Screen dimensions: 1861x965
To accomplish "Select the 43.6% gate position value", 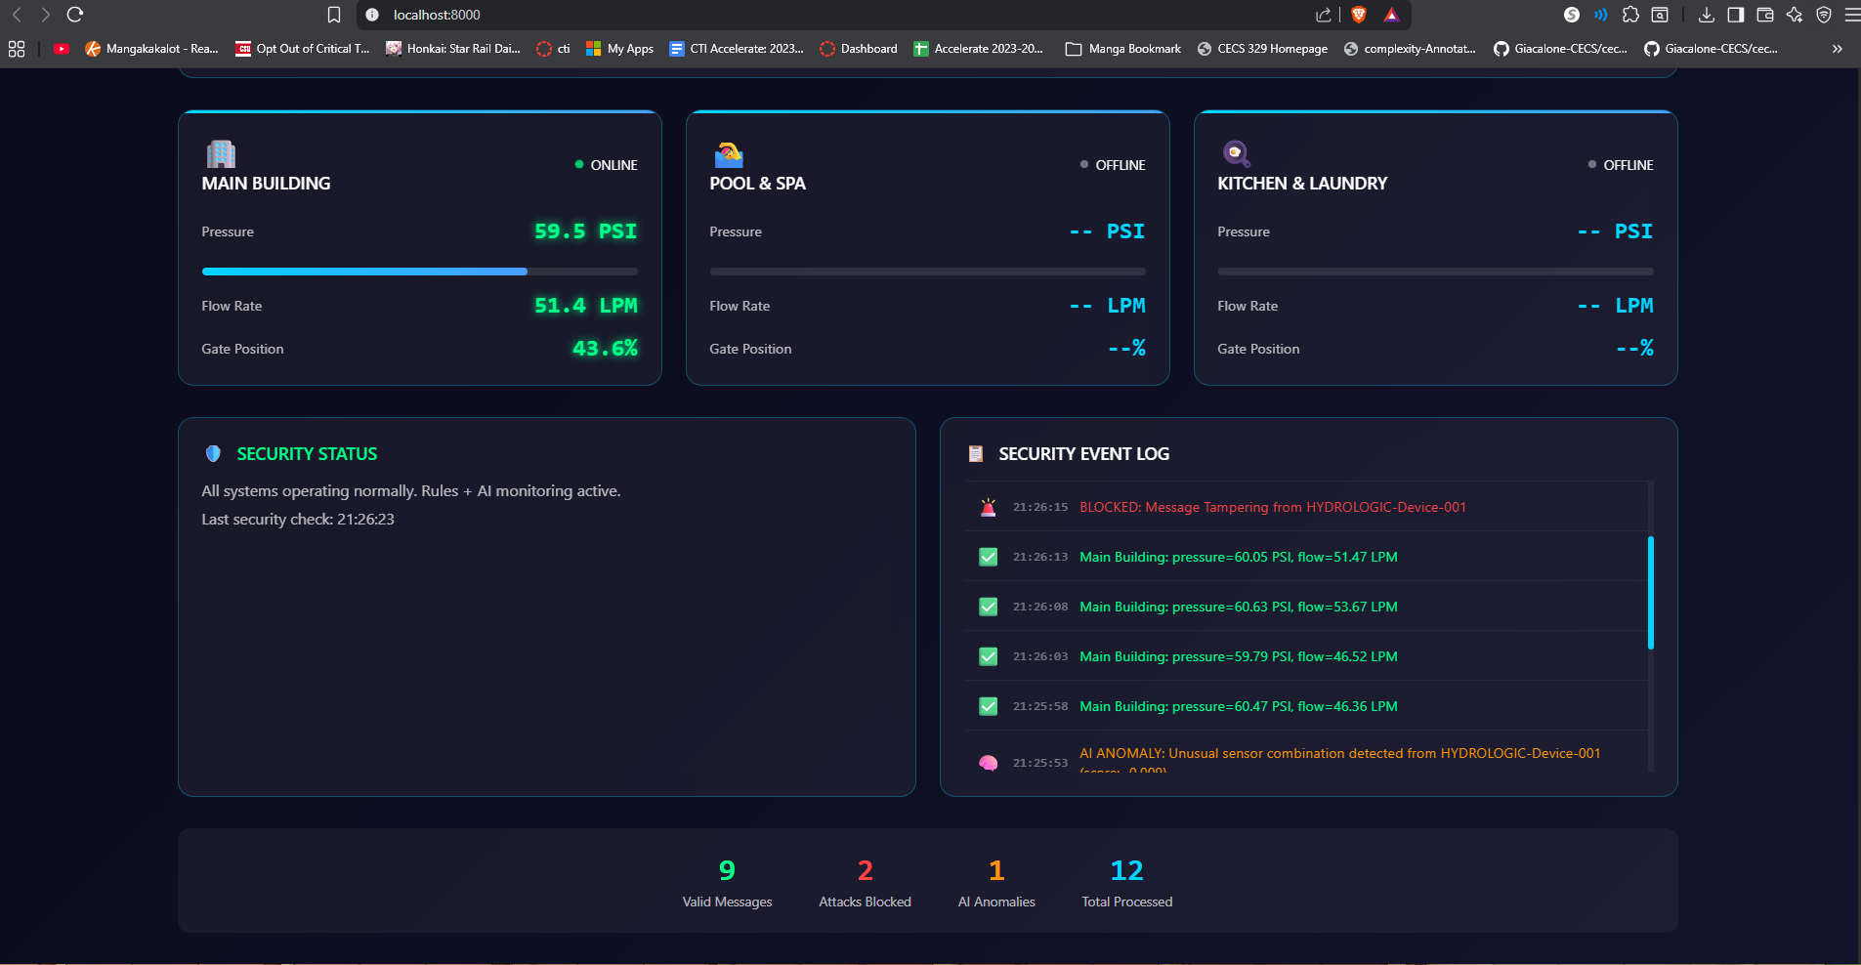I will [605, 349].
